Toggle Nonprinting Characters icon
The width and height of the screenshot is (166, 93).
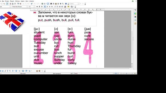click(x=60, y=4)
